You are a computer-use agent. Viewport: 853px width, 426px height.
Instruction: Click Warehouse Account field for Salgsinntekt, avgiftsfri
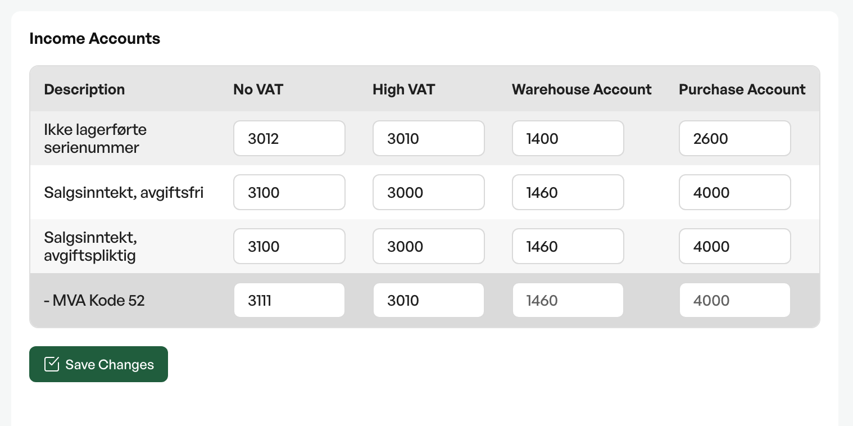[568, 192]
